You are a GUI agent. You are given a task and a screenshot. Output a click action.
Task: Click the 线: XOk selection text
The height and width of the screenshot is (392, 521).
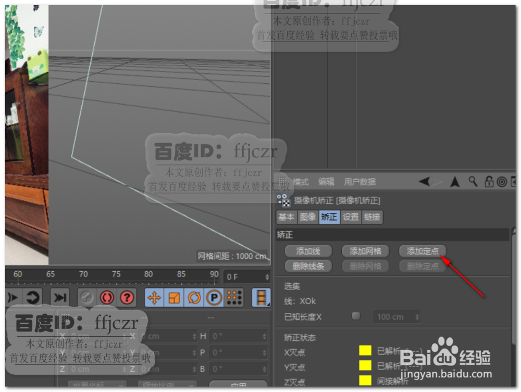tap(300, 301)
